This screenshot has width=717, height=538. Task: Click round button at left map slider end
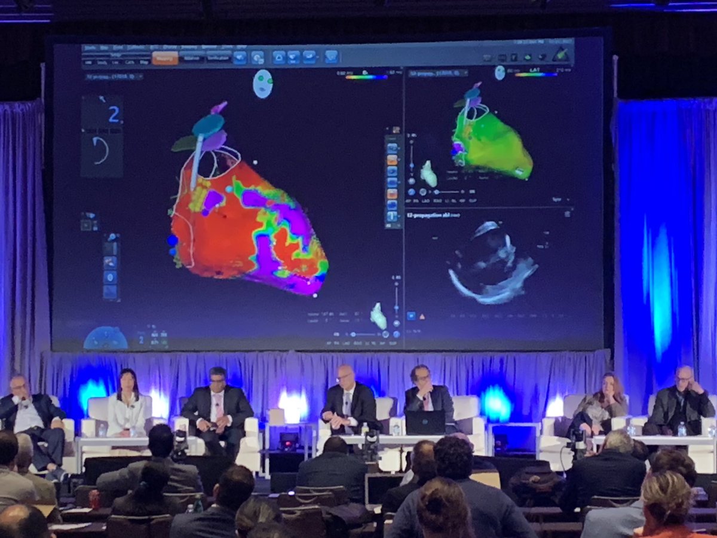click(385, 334)
